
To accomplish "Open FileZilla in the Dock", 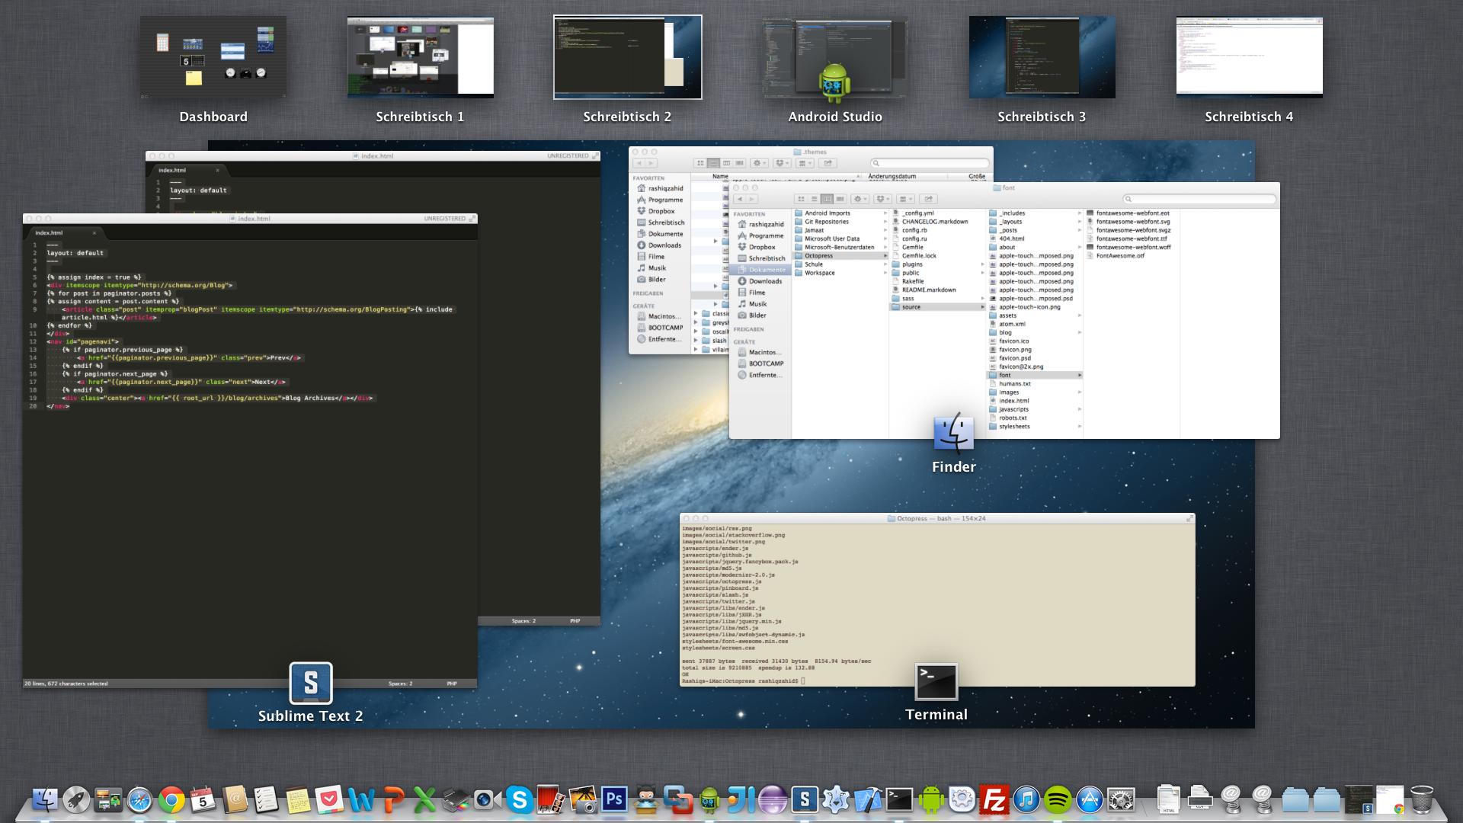I will 994,799.
